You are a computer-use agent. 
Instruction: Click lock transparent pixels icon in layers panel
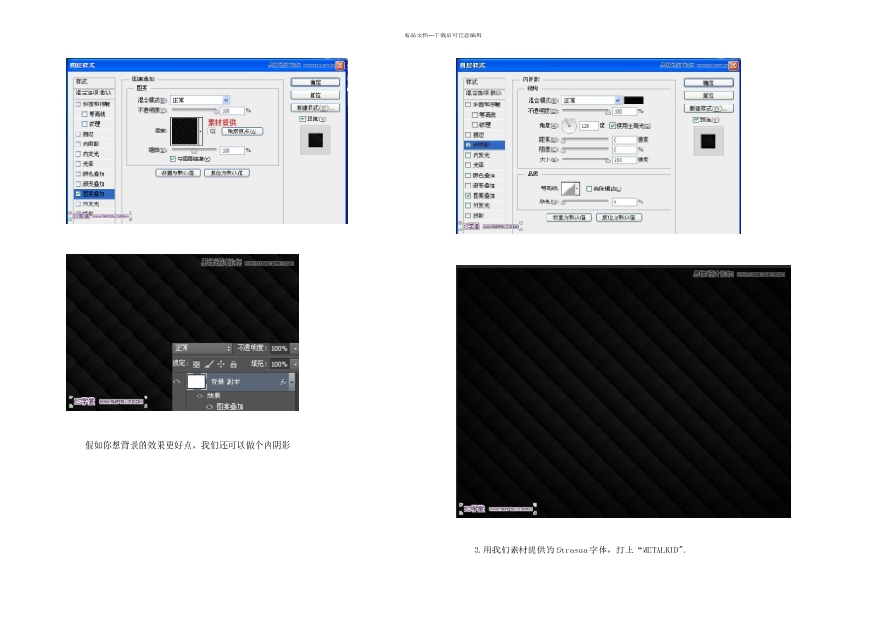pos(196,364)
